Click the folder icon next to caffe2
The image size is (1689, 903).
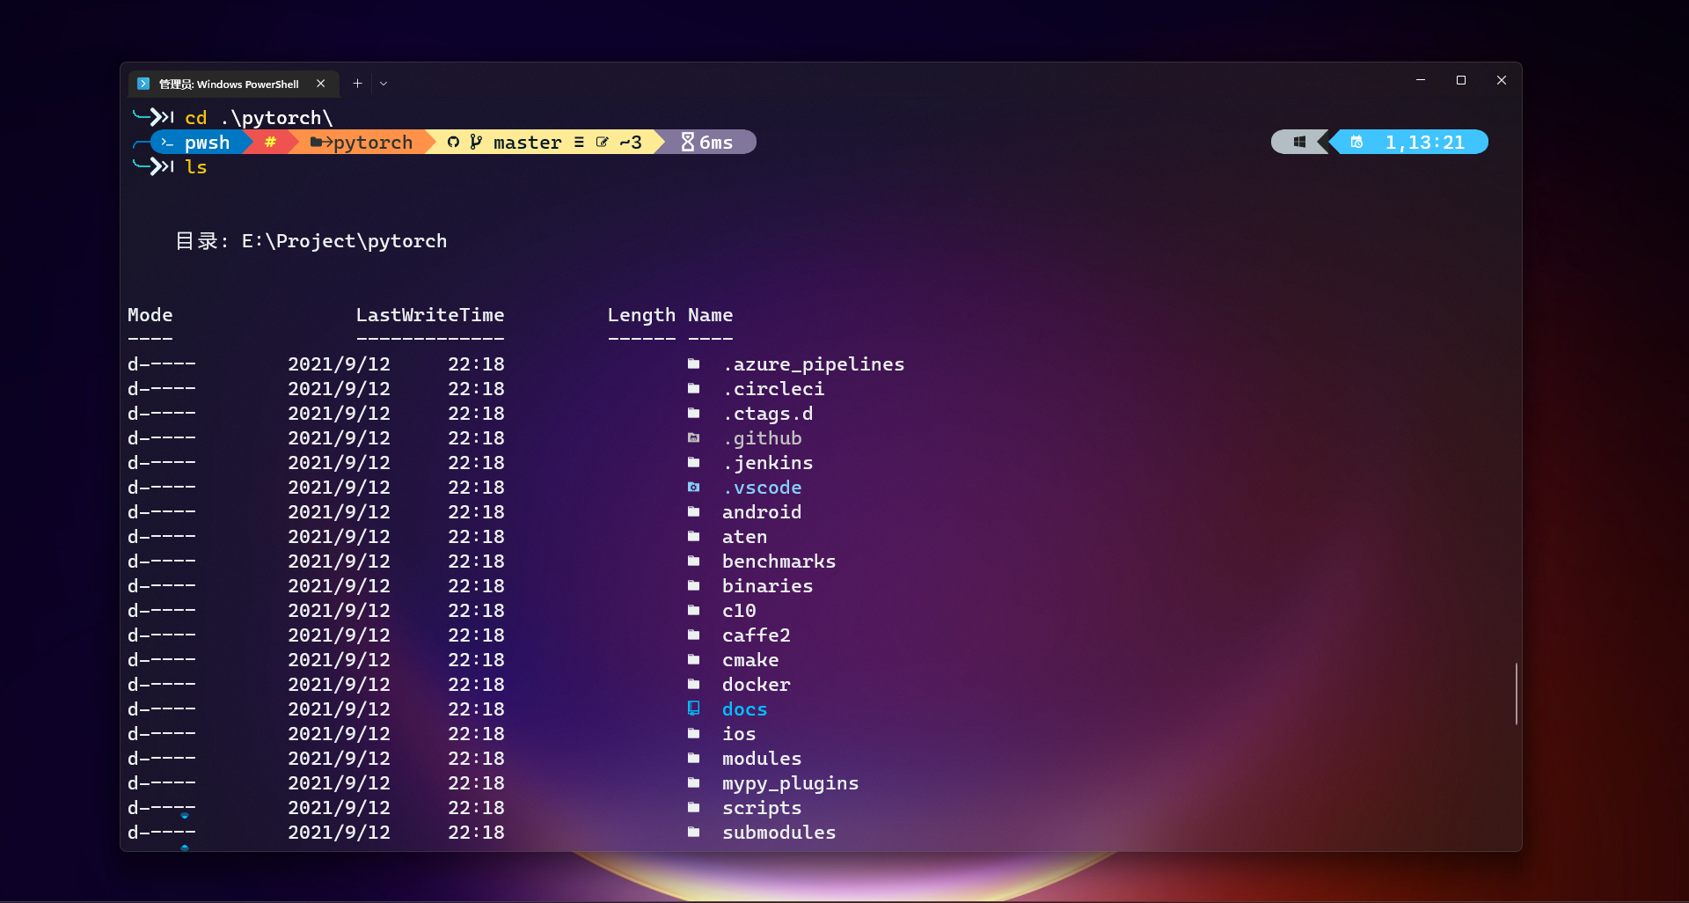click(693, 635)
